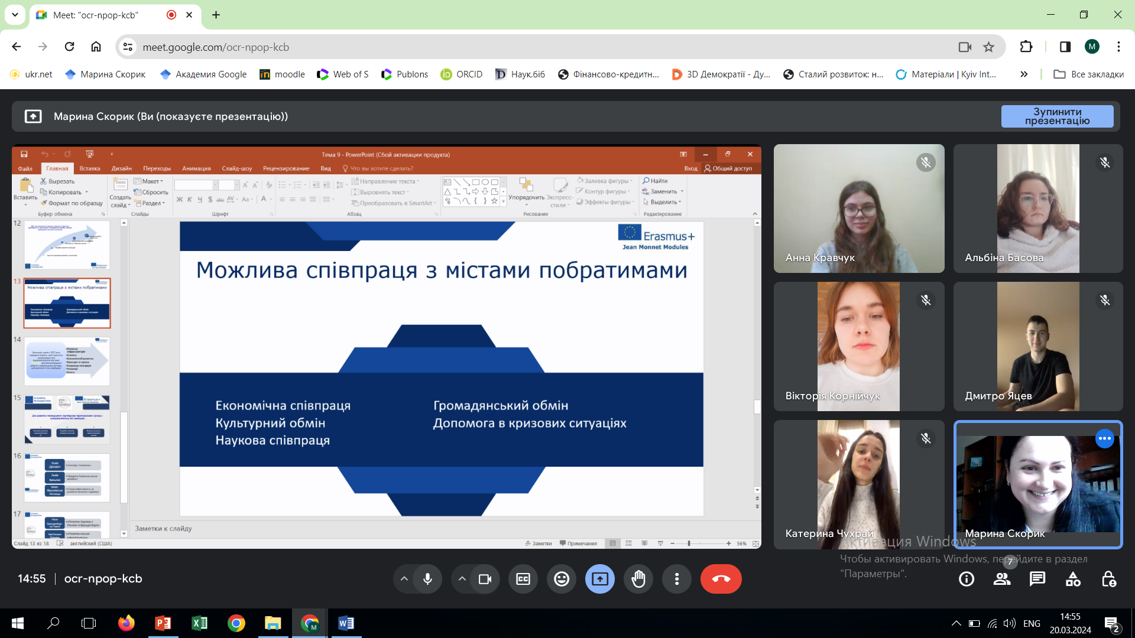This screenshot has width=1135, height=638.
Task: Click the address bar URL field
Action: click(x=532, y=47)
